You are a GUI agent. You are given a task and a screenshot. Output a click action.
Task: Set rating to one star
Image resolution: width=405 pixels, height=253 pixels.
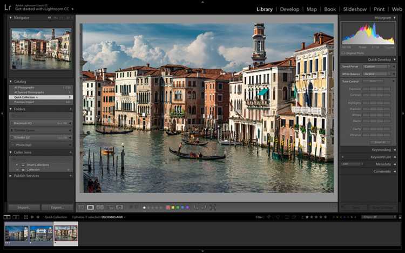(144, 208)
